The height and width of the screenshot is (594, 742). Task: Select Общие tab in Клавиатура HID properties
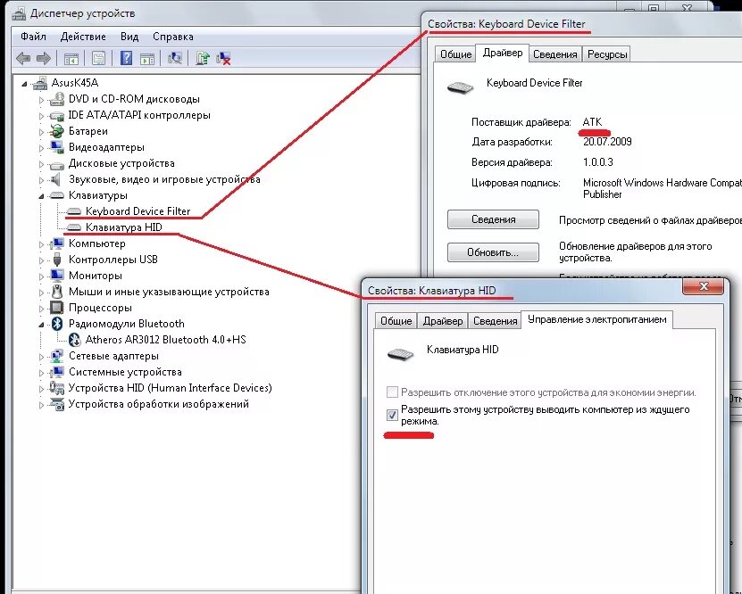pos(396,321)
